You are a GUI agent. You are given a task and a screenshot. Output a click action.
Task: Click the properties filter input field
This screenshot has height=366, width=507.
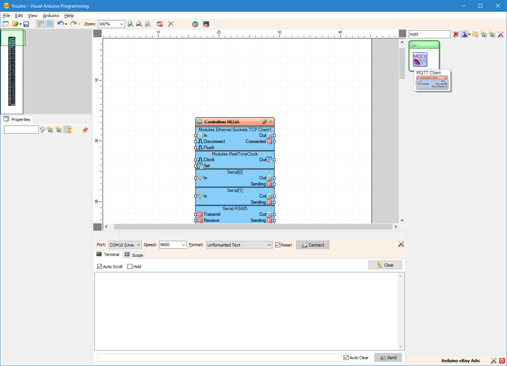[21, 130]
